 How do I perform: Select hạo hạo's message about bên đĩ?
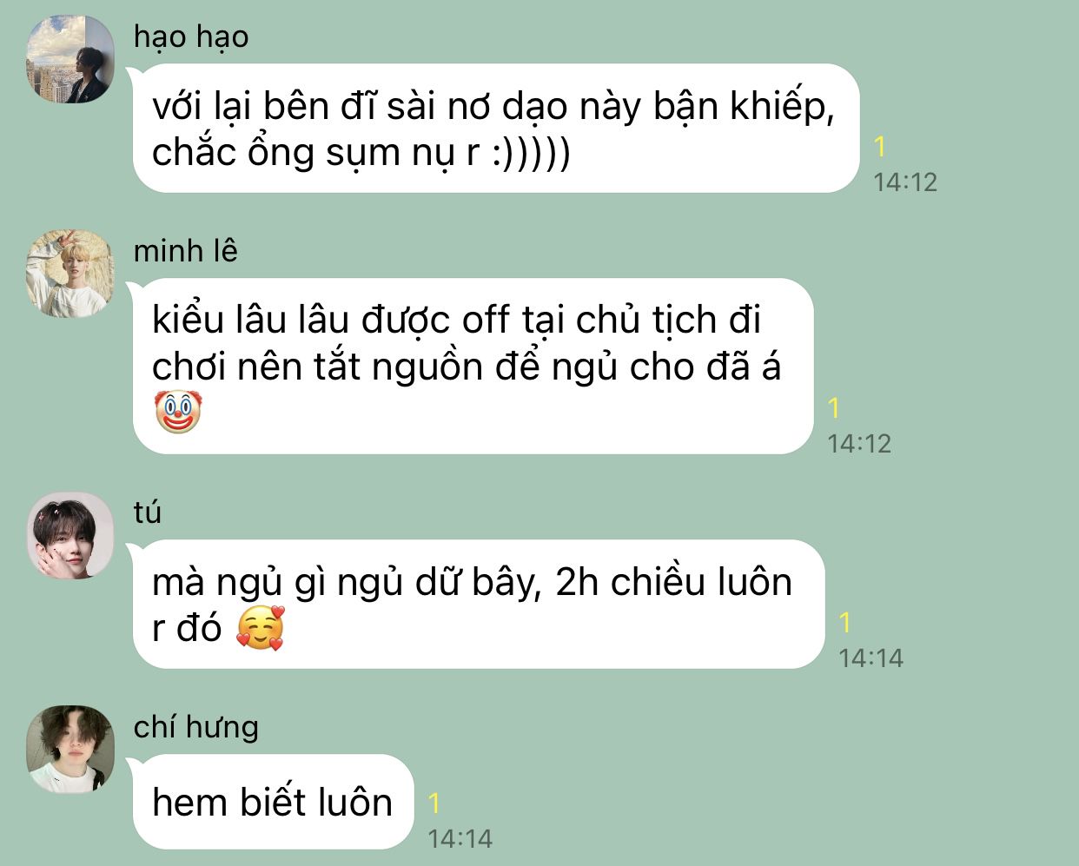[x=495, y=129]
